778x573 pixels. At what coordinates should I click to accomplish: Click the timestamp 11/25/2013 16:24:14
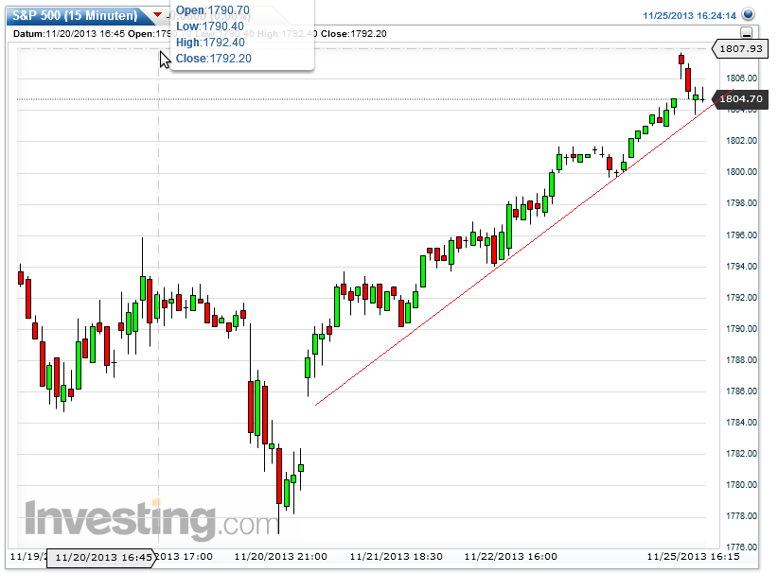[690, 16]
